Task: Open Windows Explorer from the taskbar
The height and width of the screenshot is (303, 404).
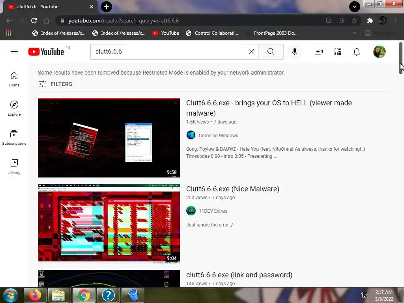Action: (58, 295)
